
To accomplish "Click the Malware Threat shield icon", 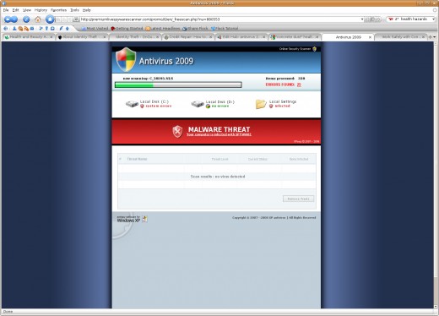I will click(x=177, y=132).
